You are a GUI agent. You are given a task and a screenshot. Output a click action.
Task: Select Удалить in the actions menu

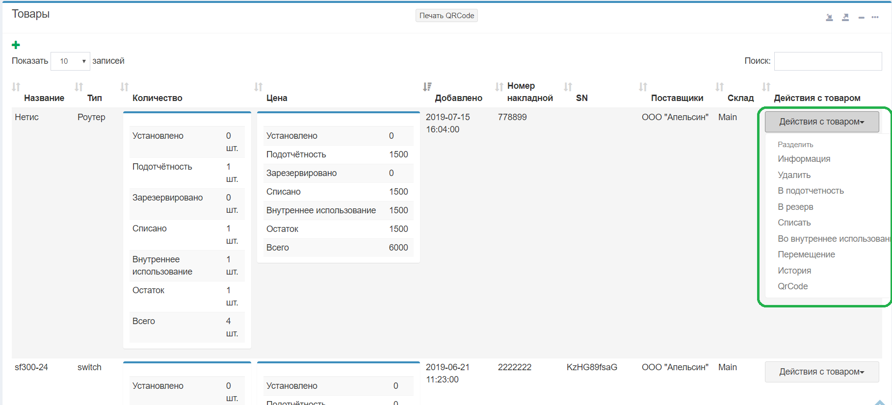coord(794,175)
